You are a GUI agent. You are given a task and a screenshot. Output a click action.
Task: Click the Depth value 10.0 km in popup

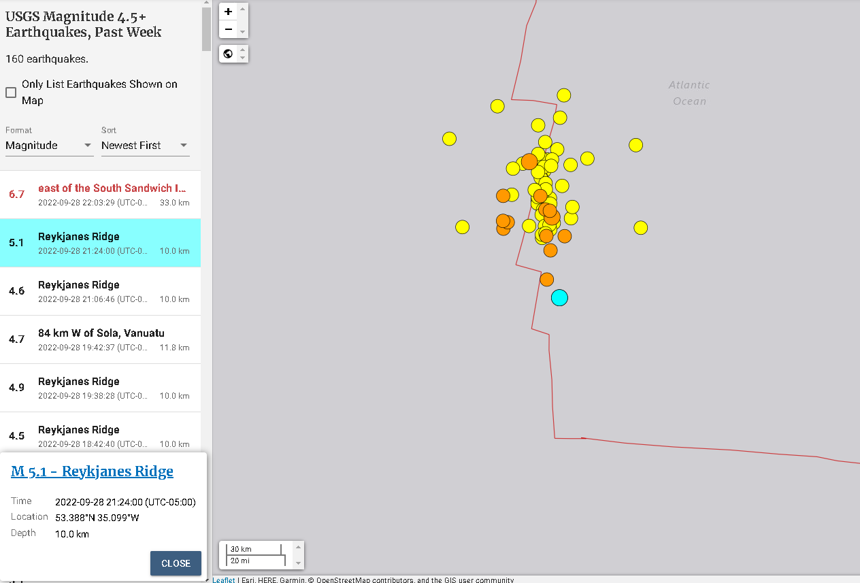(72, 534)
